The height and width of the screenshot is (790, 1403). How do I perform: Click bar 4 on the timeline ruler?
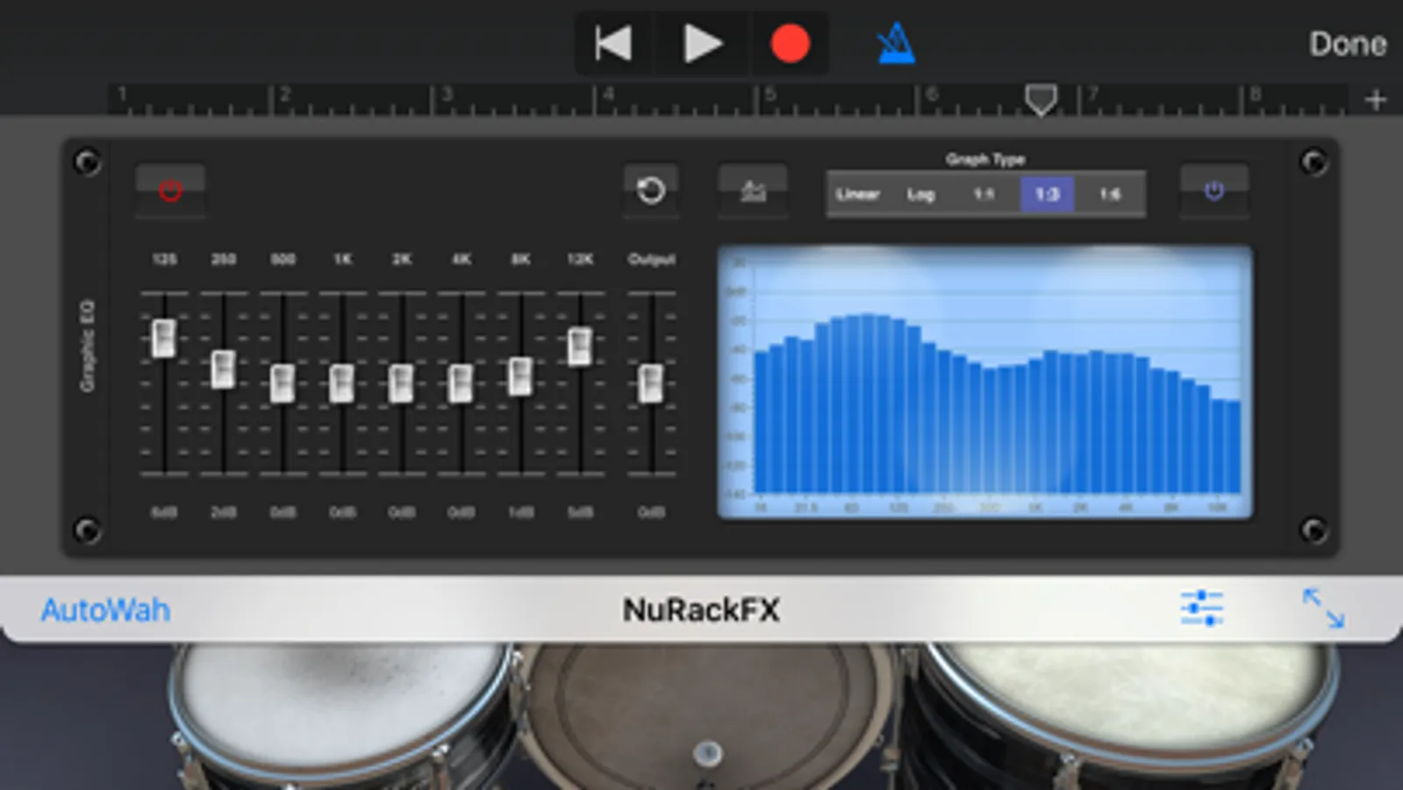point(608,94)
